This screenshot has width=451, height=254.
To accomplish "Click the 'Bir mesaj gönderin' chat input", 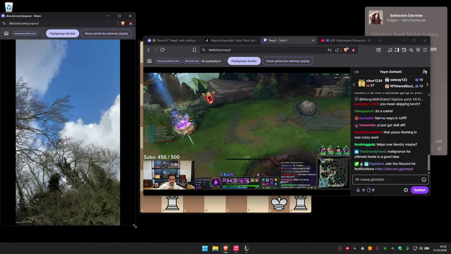I will (x=390, y=179).
